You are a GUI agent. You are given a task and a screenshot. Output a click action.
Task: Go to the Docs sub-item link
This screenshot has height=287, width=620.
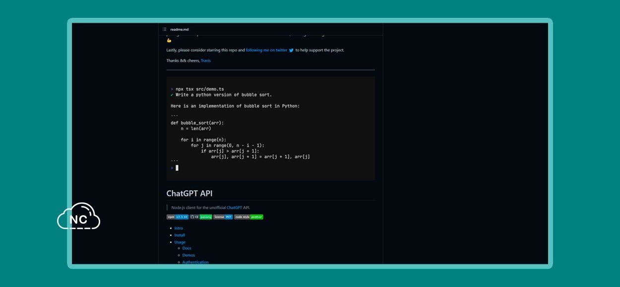coord(187,248)
